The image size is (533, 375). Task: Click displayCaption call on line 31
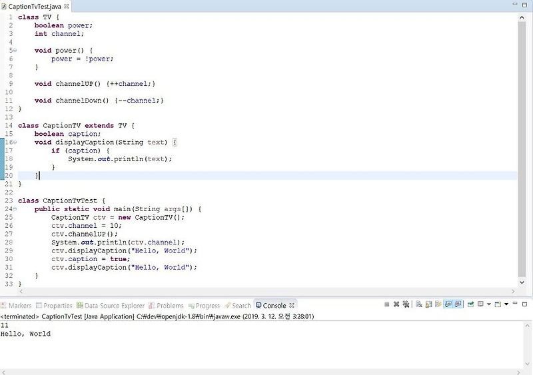[124, 267]
